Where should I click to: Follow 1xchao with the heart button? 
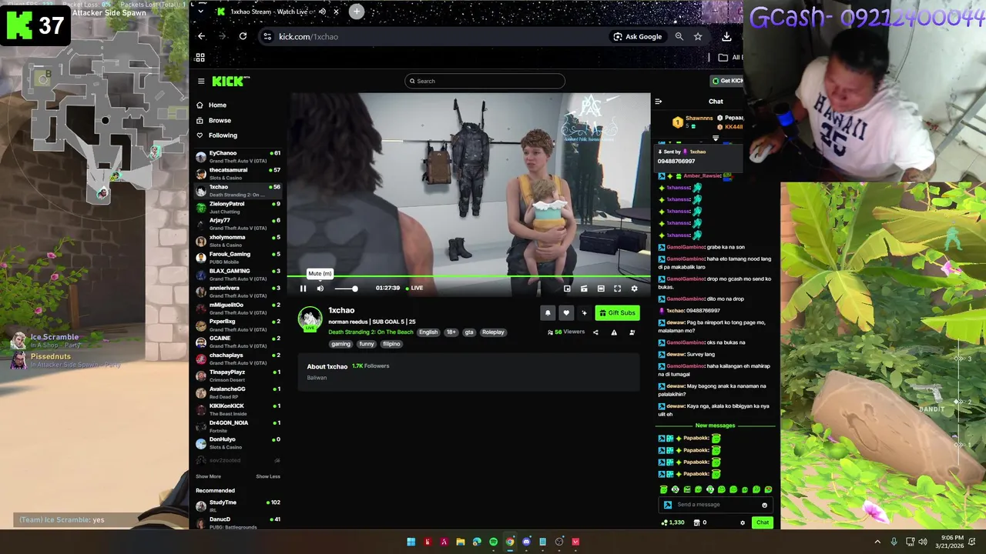(x=566, y=312)
